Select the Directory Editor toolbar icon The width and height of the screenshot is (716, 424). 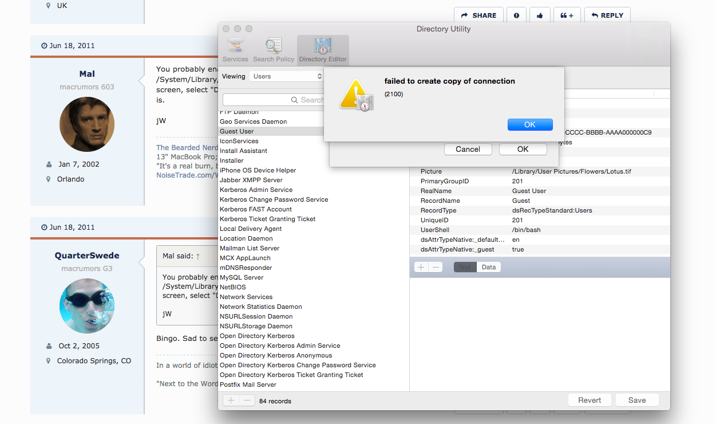pos(323,50)
